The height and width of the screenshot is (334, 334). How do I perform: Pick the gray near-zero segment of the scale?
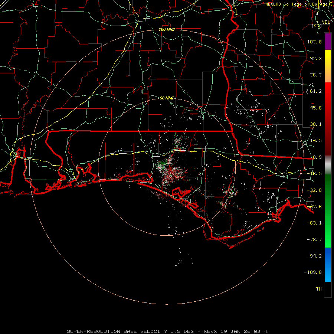328,165
